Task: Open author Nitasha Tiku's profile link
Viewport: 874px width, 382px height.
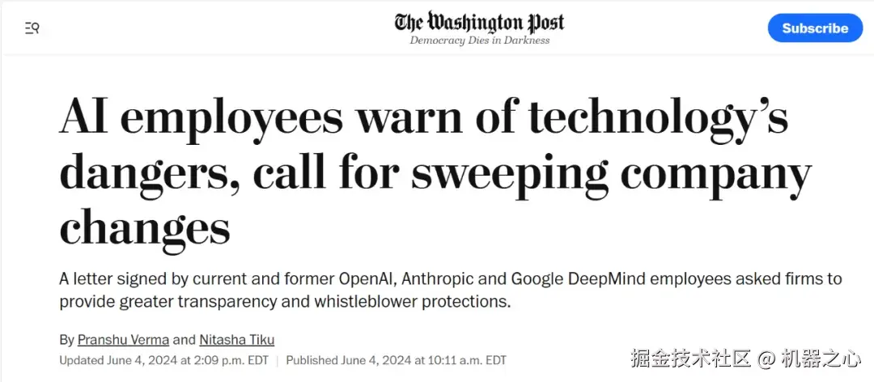Action: [x=237, y=340]
